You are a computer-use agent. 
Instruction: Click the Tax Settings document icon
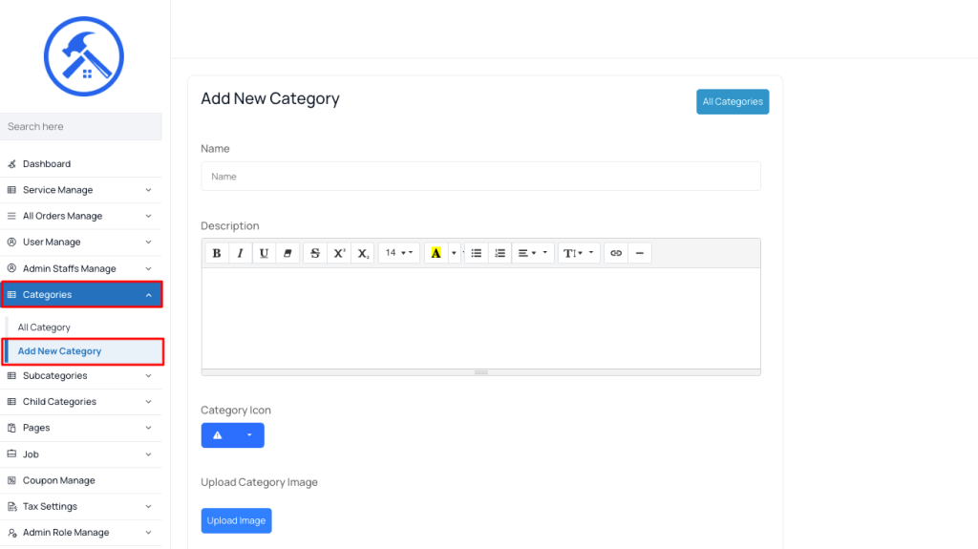[11, 507]
